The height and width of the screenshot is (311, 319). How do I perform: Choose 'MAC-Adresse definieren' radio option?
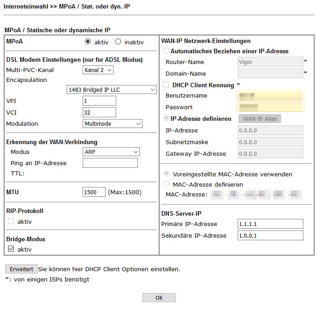(167, 184)
